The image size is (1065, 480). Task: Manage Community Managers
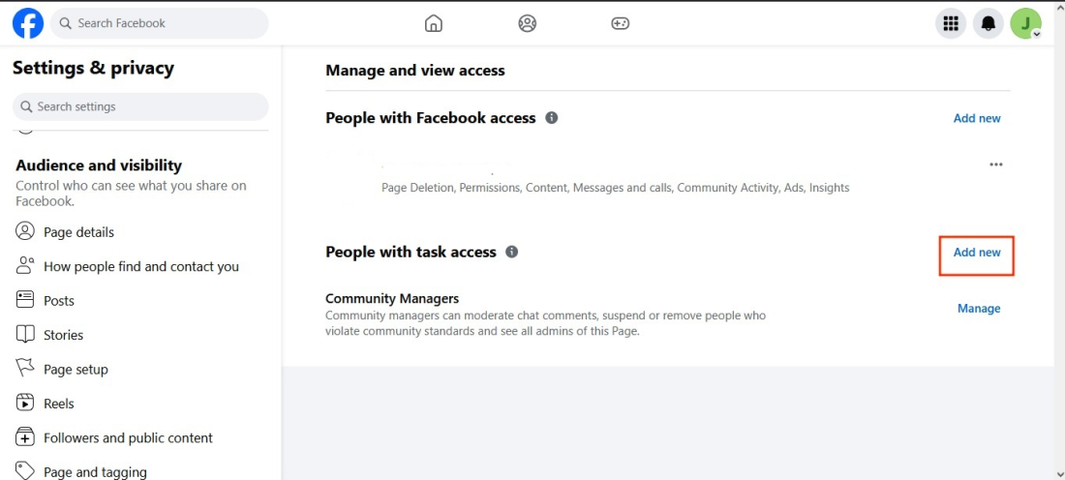click(979, 309)
